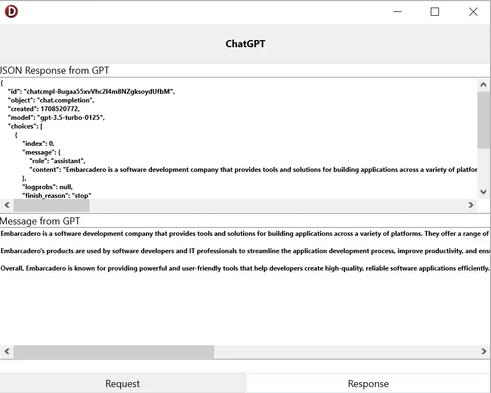Click the JSON panel's vertical scrollbar thumb

pos(483,120)
